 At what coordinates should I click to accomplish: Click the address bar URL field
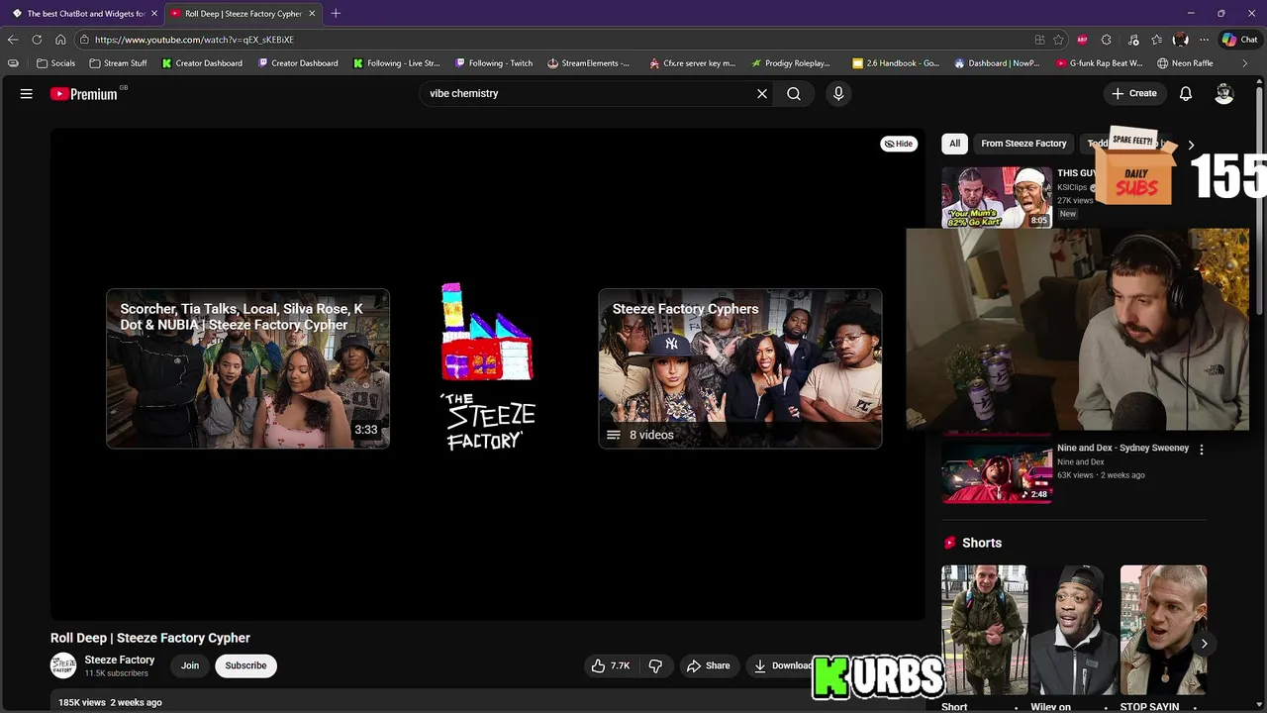click(554, 40)
